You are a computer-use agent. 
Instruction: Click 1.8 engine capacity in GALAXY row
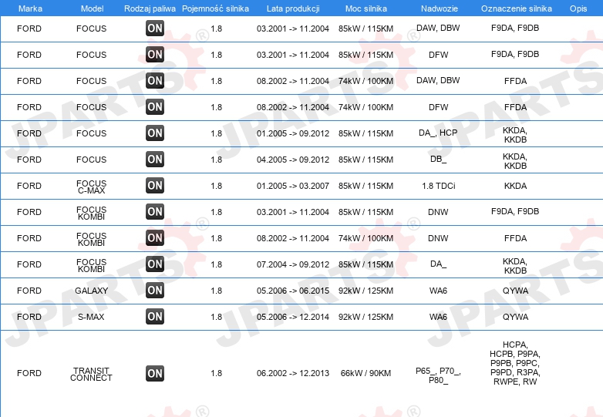217,291
